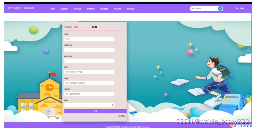254x128 pixels.
Task: Click 登录 in the top-right header
Action: [x=236, y=8]
